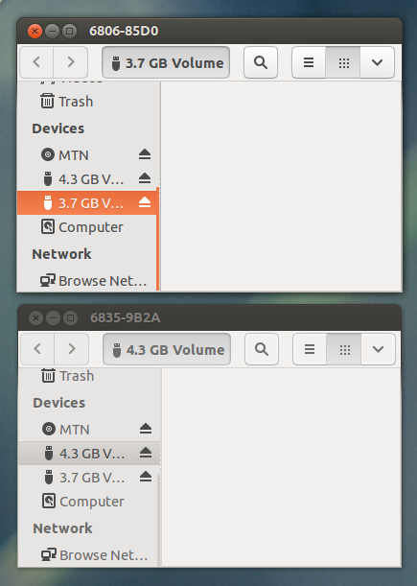Eject the highlighted 3.7 GB volume
417x586 pixels.
pyautogui.click(x=145, y=202)
